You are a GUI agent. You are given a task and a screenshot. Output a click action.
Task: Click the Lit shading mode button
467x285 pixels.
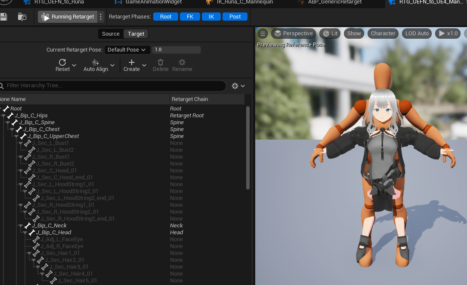coord(330,33)
